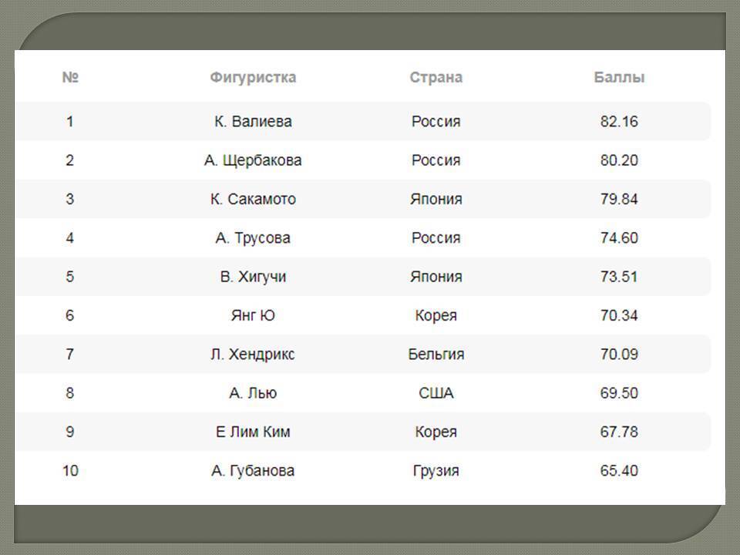Screen dimensions: 740x555
Task: Click the "Страна" column header
Action: [436, 78]
